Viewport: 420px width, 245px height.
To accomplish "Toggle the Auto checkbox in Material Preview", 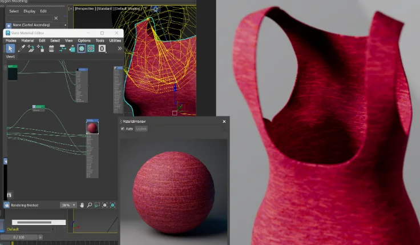I will (123, 128).
